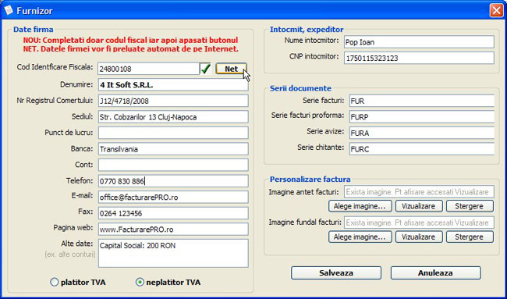This screenshot has height=299, width=507.
Task: Click the CNP intocmitor field
Action: click(x=419, y=58)
